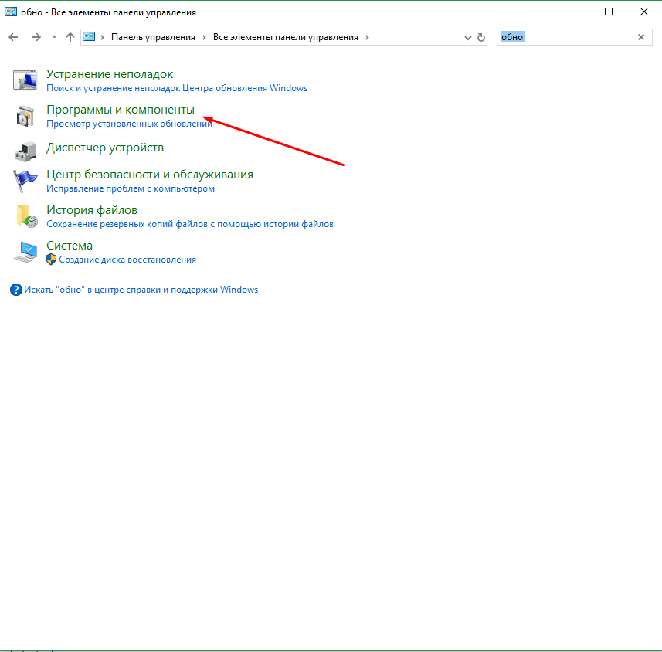662x652 pixels.
Task: Go forward with the right arrow
Action: [x=36, y=37]
